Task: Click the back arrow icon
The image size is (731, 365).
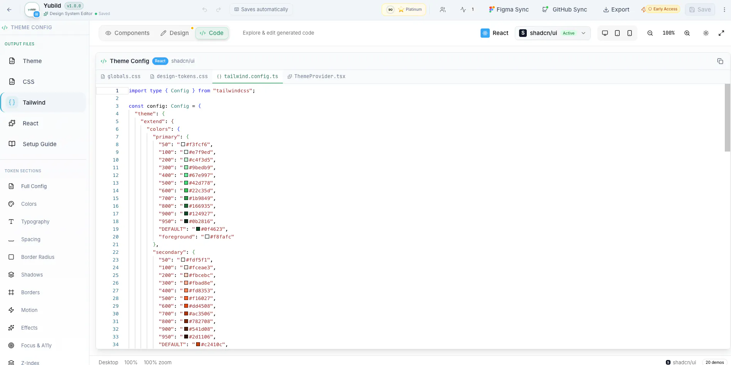Action: pos(9,10)
